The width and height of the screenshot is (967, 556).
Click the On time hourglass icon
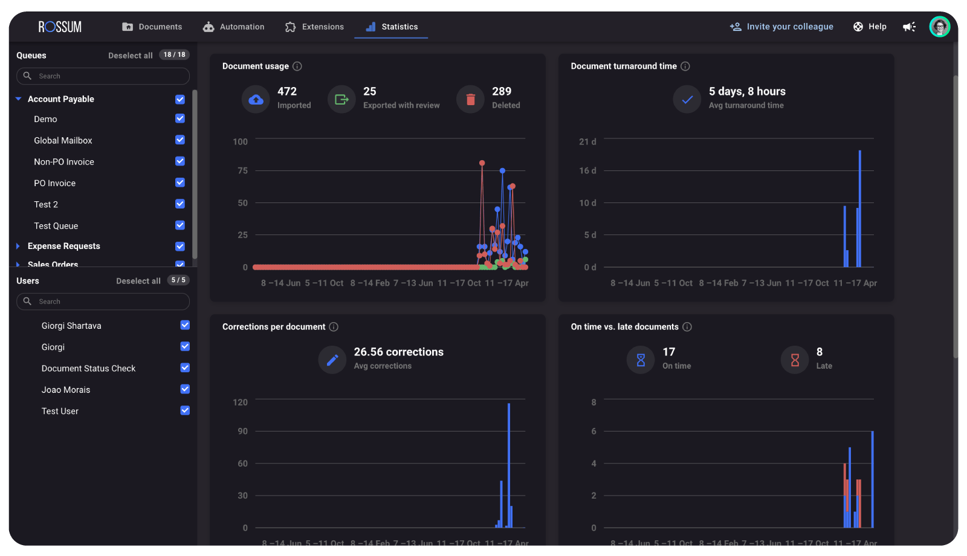point(640,359)
